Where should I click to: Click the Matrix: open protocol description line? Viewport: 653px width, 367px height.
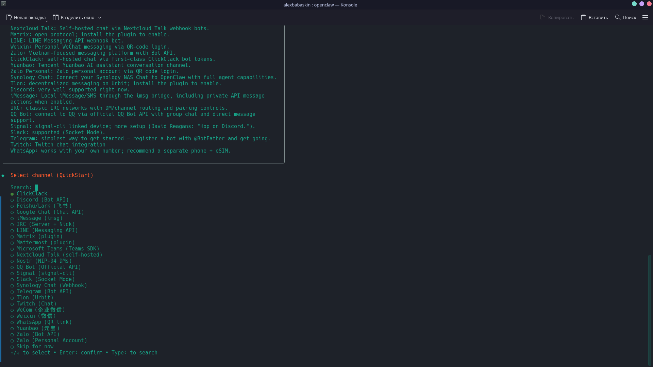(x=90, y=35)
